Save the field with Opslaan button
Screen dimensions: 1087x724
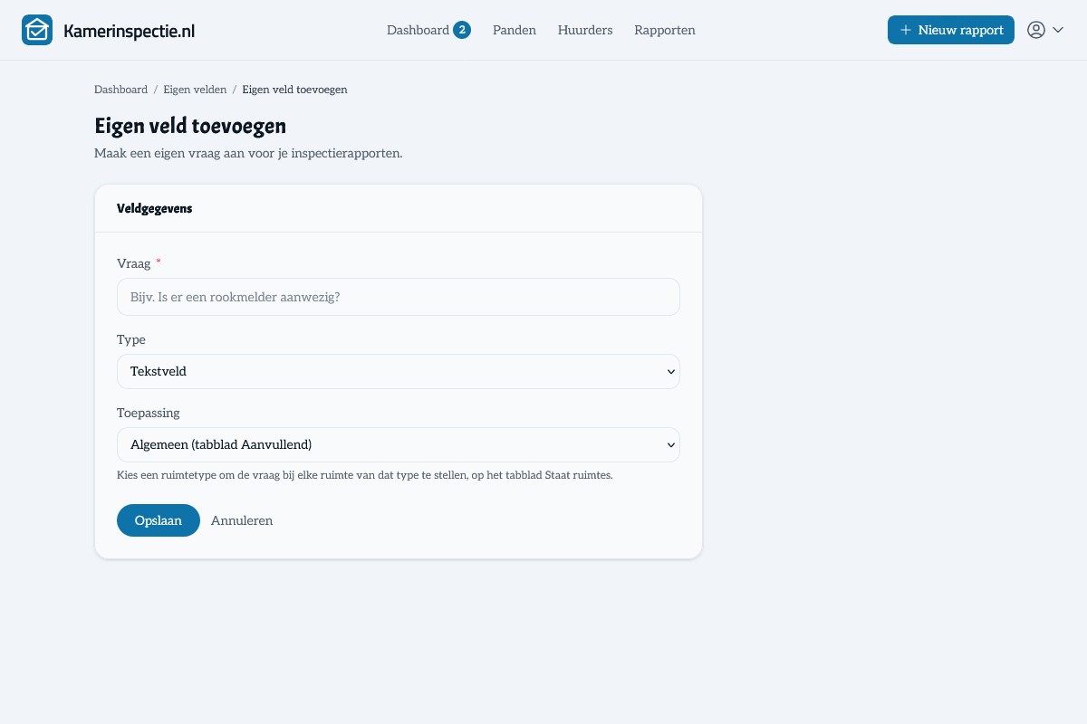click(159, 520)
